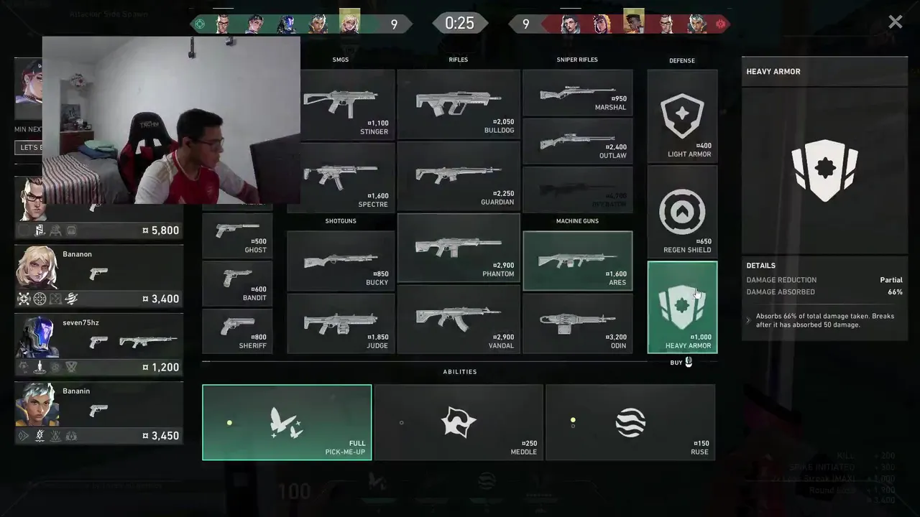Click the defender team emblem in top bar
The width and height of the screenshot is (920, 517).
point(720,24)
